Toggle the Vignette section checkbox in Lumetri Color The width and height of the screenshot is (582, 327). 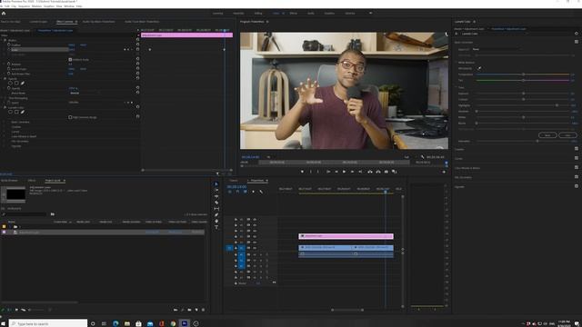pos(577,186)
